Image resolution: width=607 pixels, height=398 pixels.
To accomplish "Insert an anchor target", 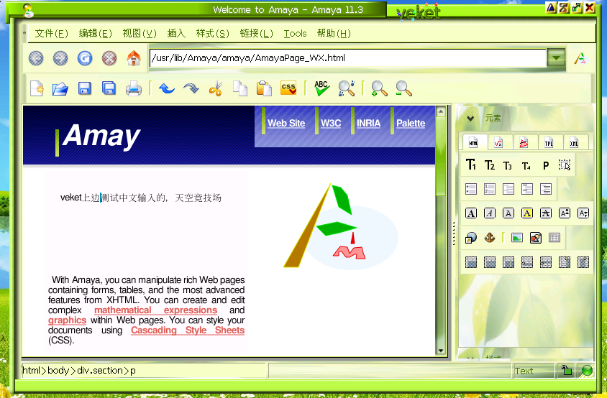I will [490, 238].
